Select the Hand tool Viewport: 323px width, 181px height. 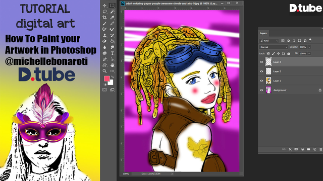(x=112, y=65)
